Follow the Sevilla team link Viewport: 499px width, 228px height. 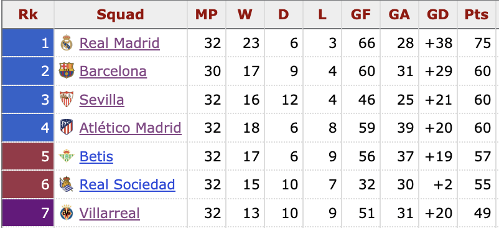[x=101, y=99]
